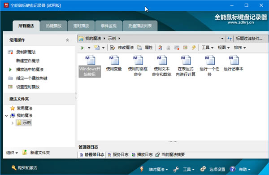This screenshot has width=269, height=175.
Task: Switch to the 热键播放 tab
Action: click(x=54, y=26)
